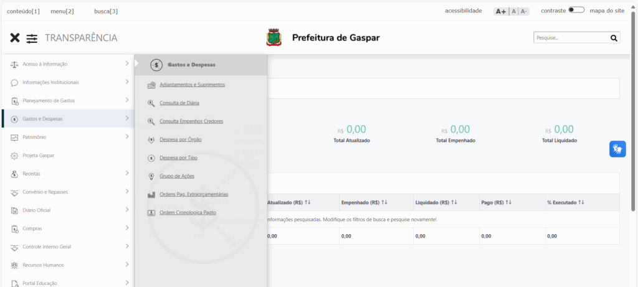Decrease font size with A- button
This screenshot has width=638, height=287.
(x=524, y=11)
